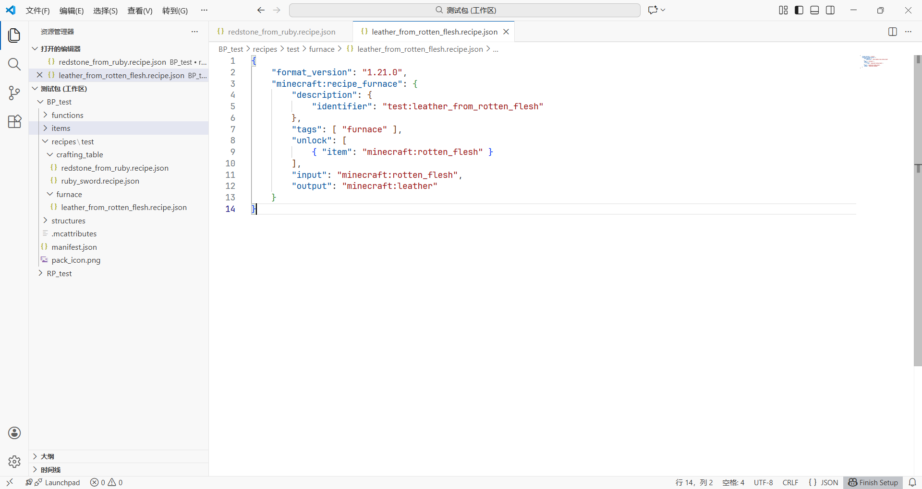Open the Search view in activity bar

[14, 64]
